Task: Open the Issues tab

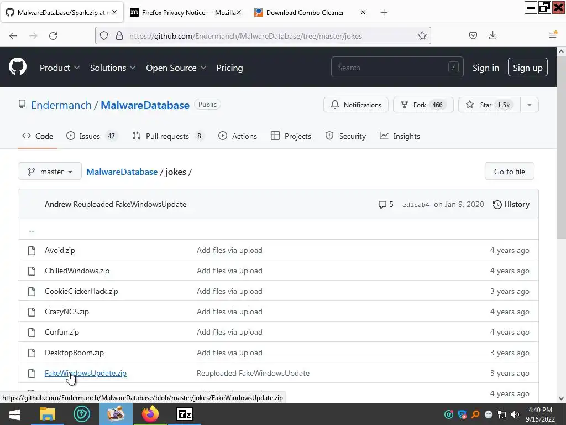Action: tap(92, 136)
